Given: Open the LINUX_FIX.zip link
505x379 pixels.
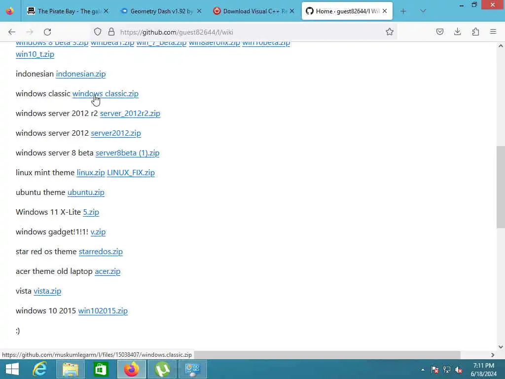Looking at the screenshot, I should pyautogui.click(x=131, y=172).
